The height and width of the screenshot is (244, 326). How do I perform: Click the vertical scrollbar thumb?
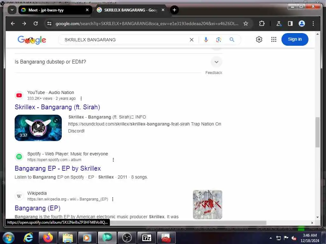point(317,132)
